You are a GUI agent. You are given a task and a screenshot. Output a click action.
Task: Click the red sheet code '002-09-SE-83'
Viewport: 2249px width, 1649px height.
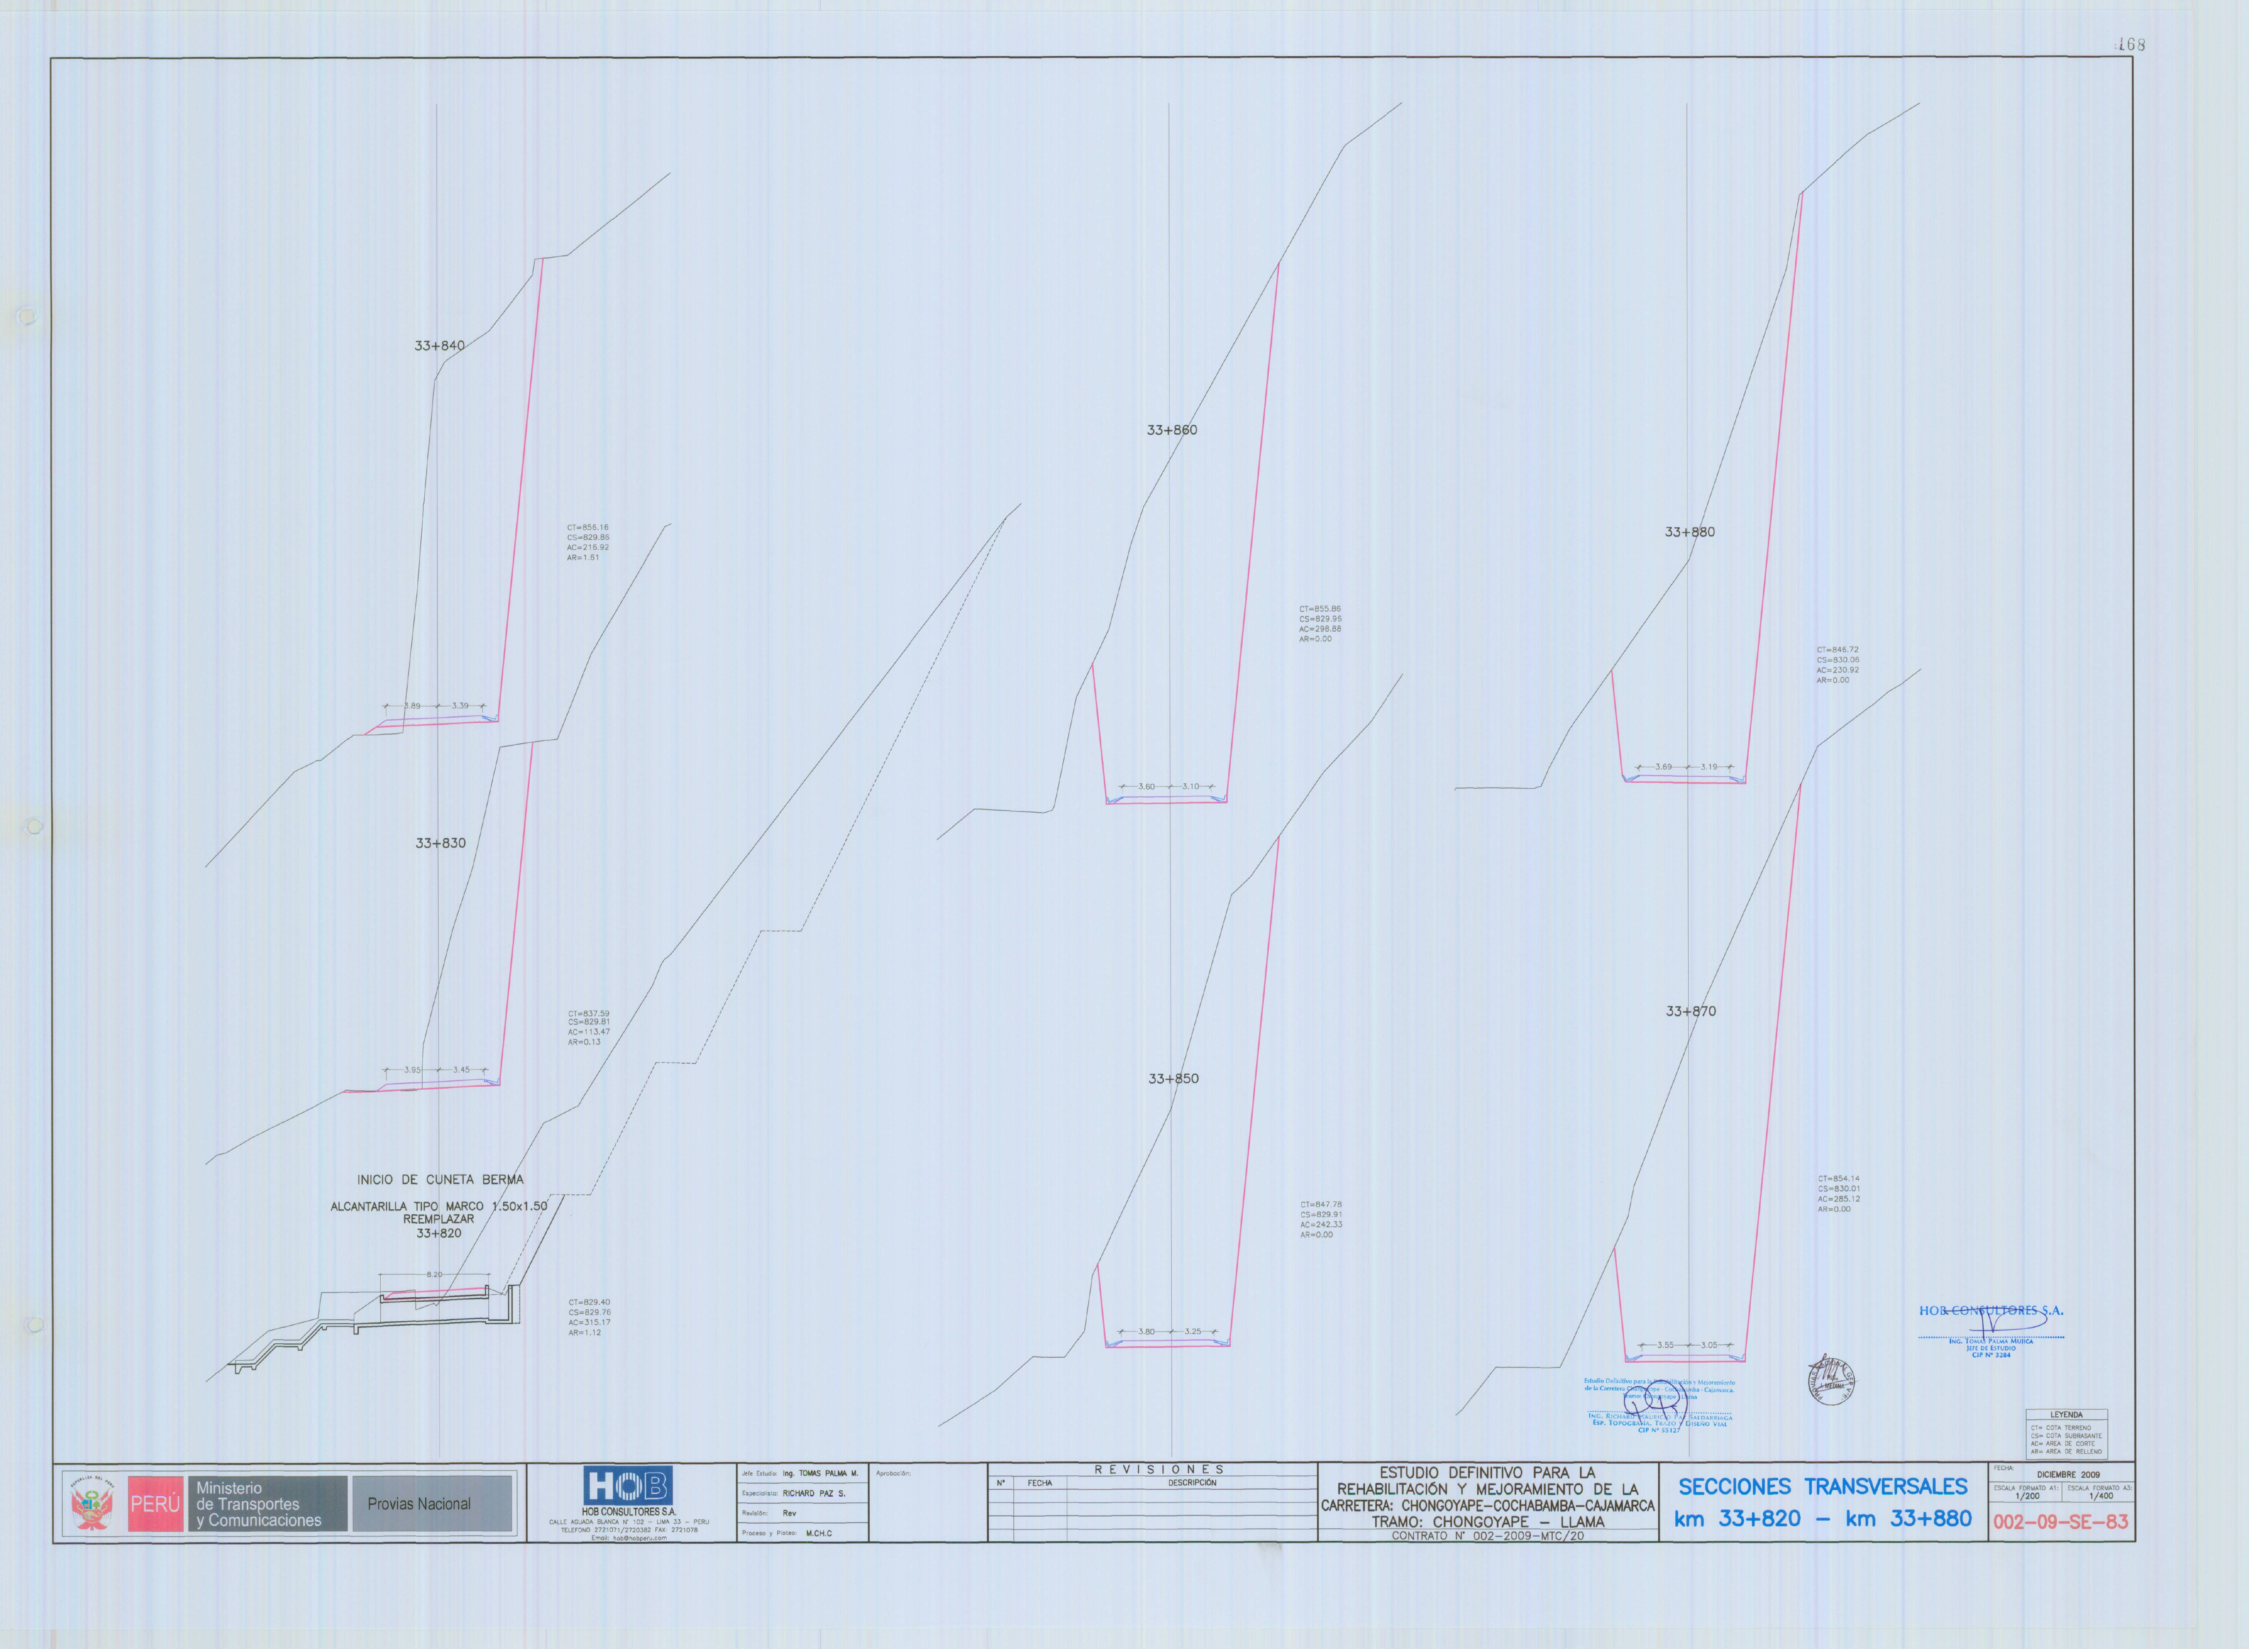pos(2060,1522)
